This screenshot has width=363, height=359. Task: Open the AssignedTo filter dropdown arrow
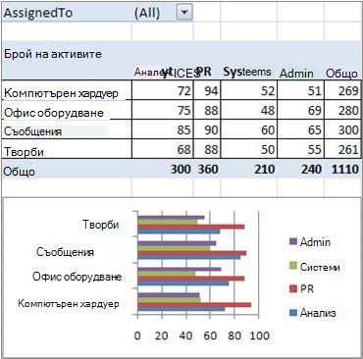tap(184, 13)
